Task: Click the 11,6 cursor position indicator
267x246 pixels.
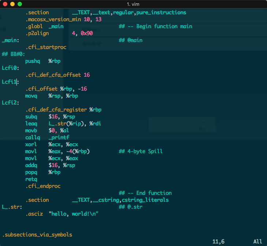Action: click(218, 242)
